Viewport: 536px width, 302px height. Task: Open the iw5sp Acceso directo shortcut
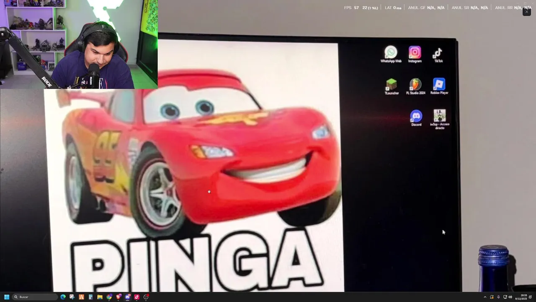(x=440, y=119)
